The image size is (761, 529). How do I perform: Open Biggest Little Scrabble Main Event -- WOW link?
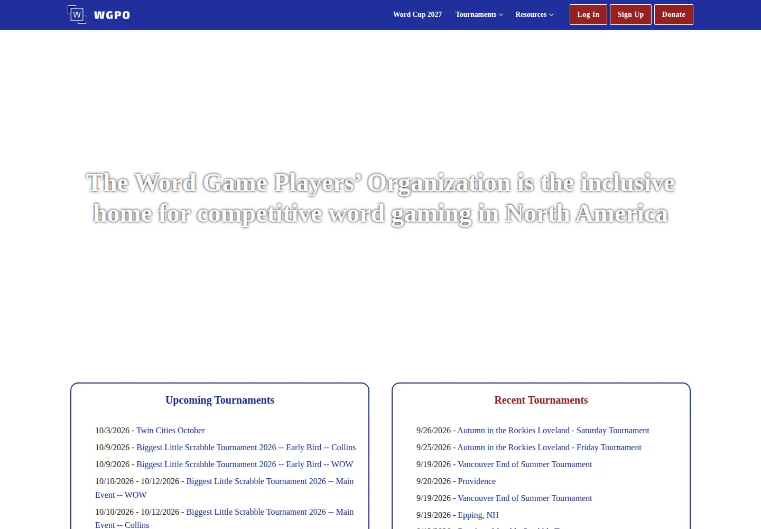tap(225, 488)
